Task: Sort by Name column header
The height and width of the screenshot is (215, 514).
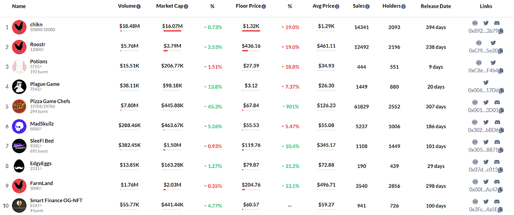Action: pyautogui.click(x=19, y=6)
